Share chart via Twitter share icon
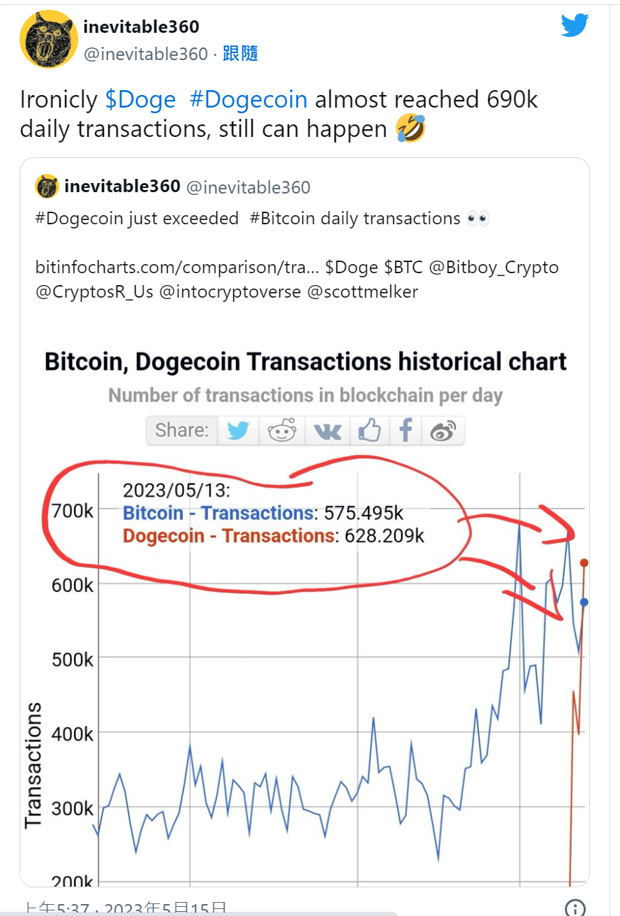The image size is (620, 916). tap(238, 430)
